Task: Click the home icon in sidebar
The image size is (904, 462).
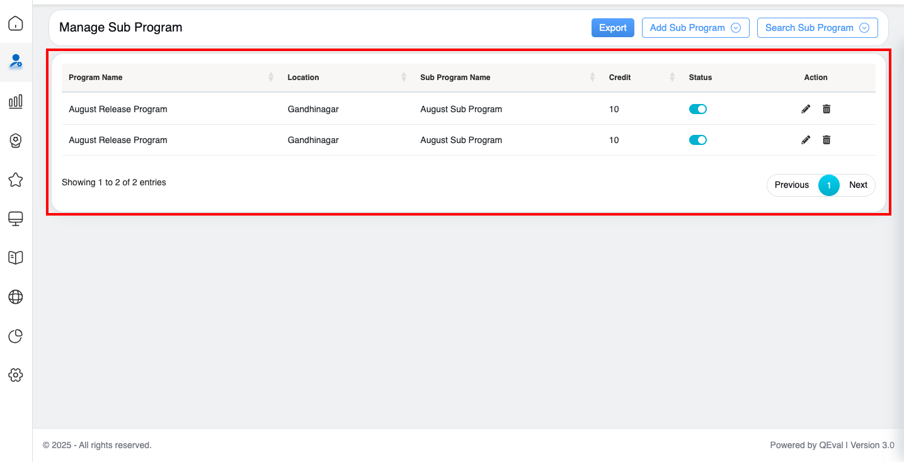Action: (16, 24)
